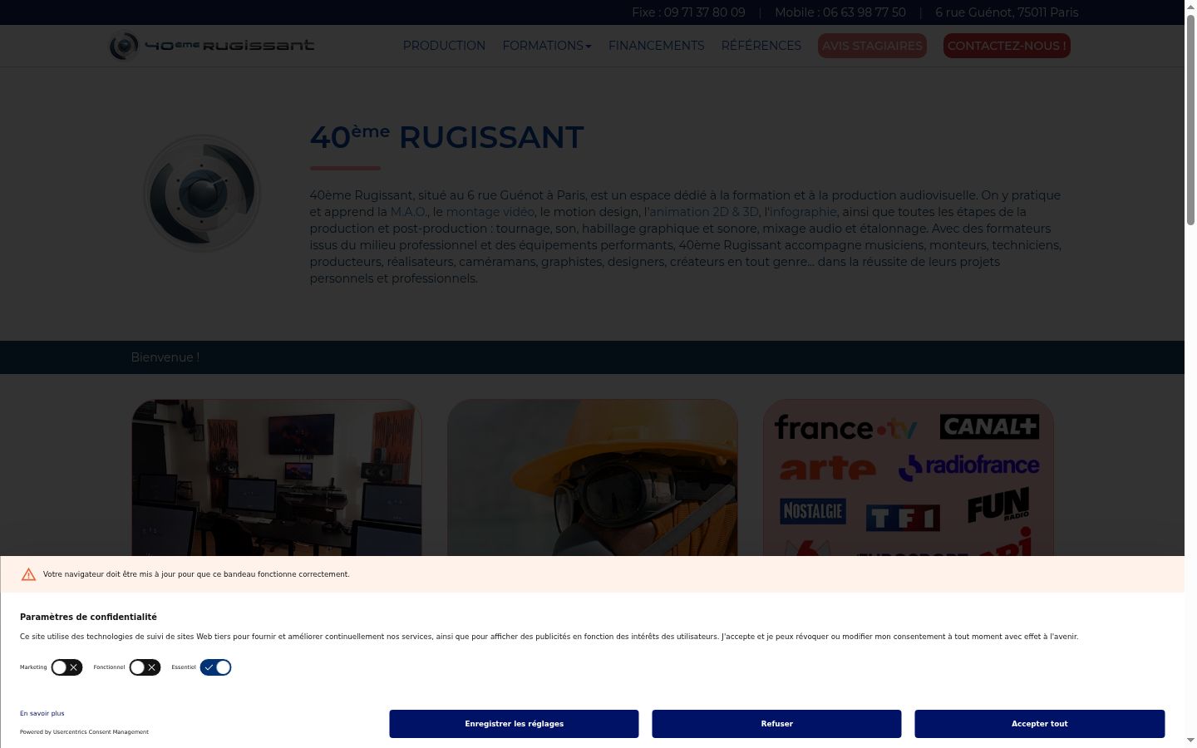Click the Nostalgie logo

coord(813,511)
